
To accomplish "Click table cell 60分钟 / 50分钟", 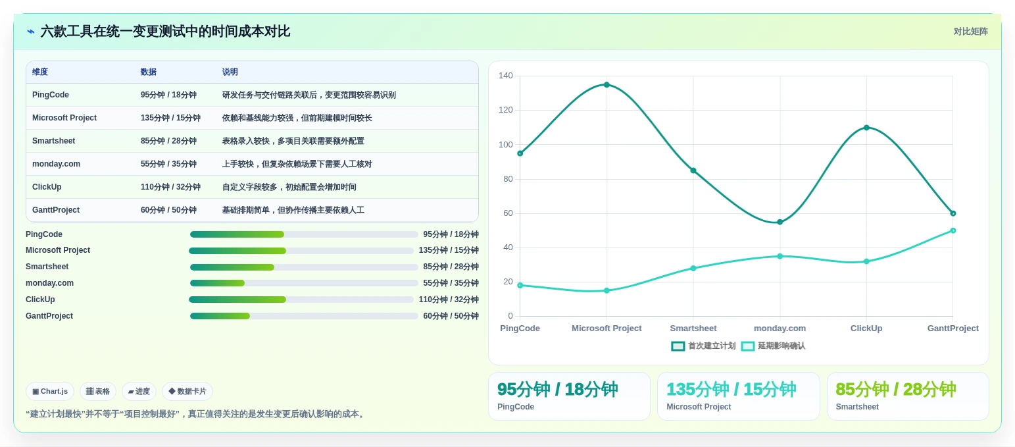I will tap(168, 210).
